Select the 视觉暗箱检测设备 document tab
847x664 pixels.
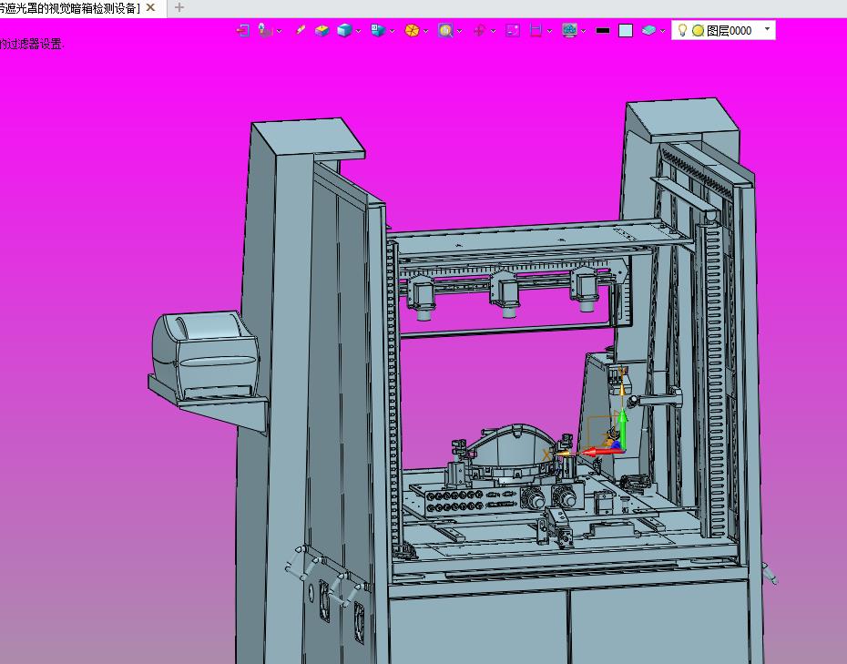70,8
